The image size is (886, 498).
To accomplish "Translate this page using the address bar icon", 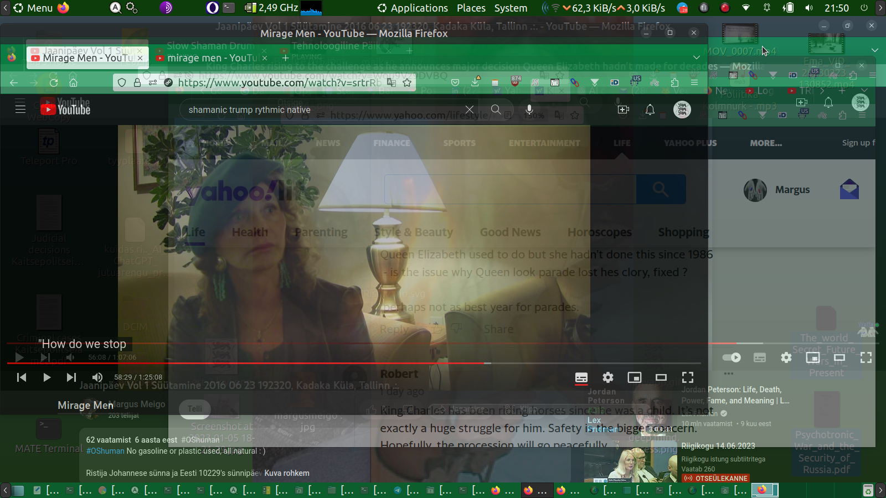I will (392, 82).
